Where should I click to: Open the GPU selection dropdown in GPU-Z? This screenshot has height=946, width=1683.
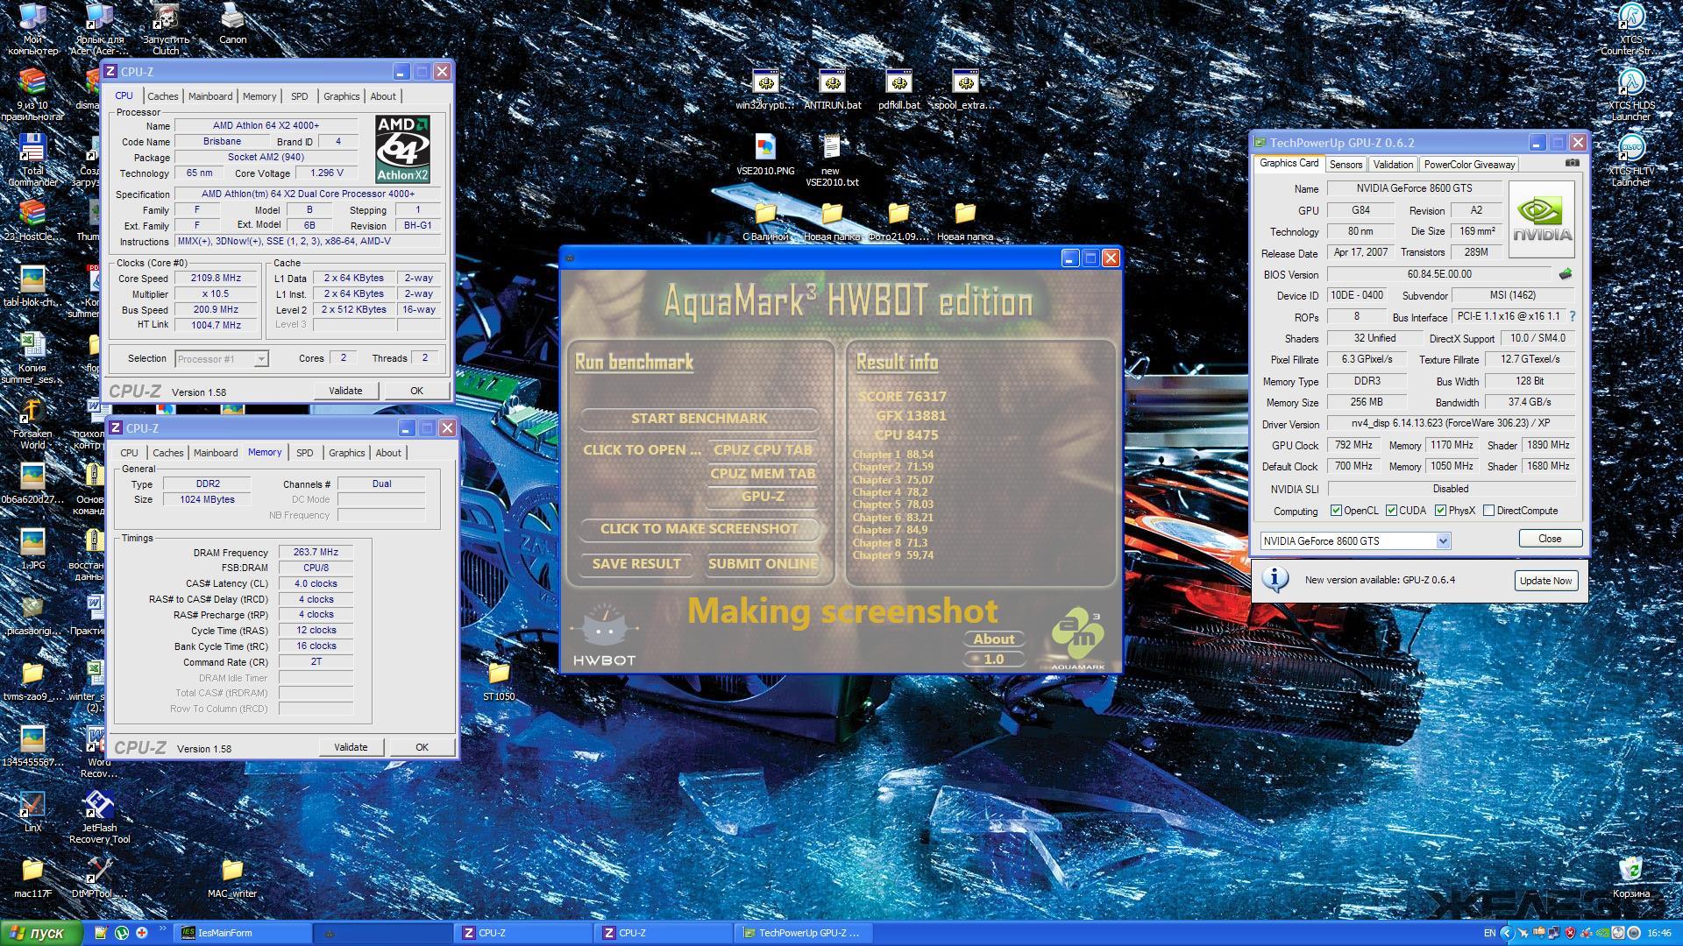point(1443,541)
